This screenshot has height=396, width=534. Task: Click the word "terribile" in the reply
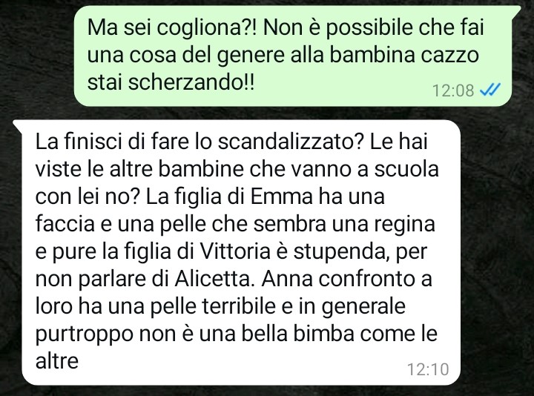[239, 306]
